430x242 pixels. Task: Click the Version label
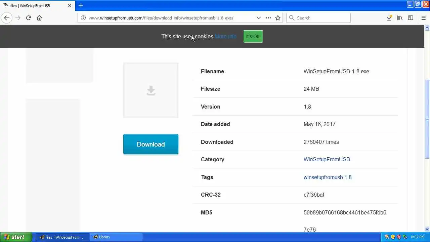click(x=210, y=107)
